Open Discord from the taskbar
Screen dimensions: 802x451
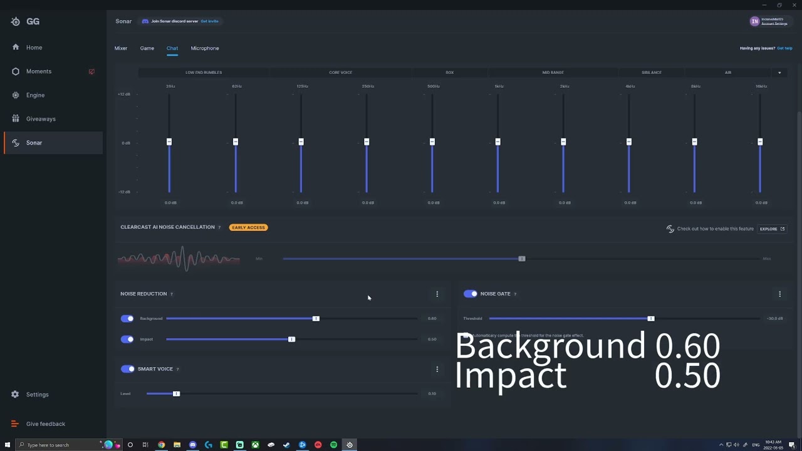(192, 445)
